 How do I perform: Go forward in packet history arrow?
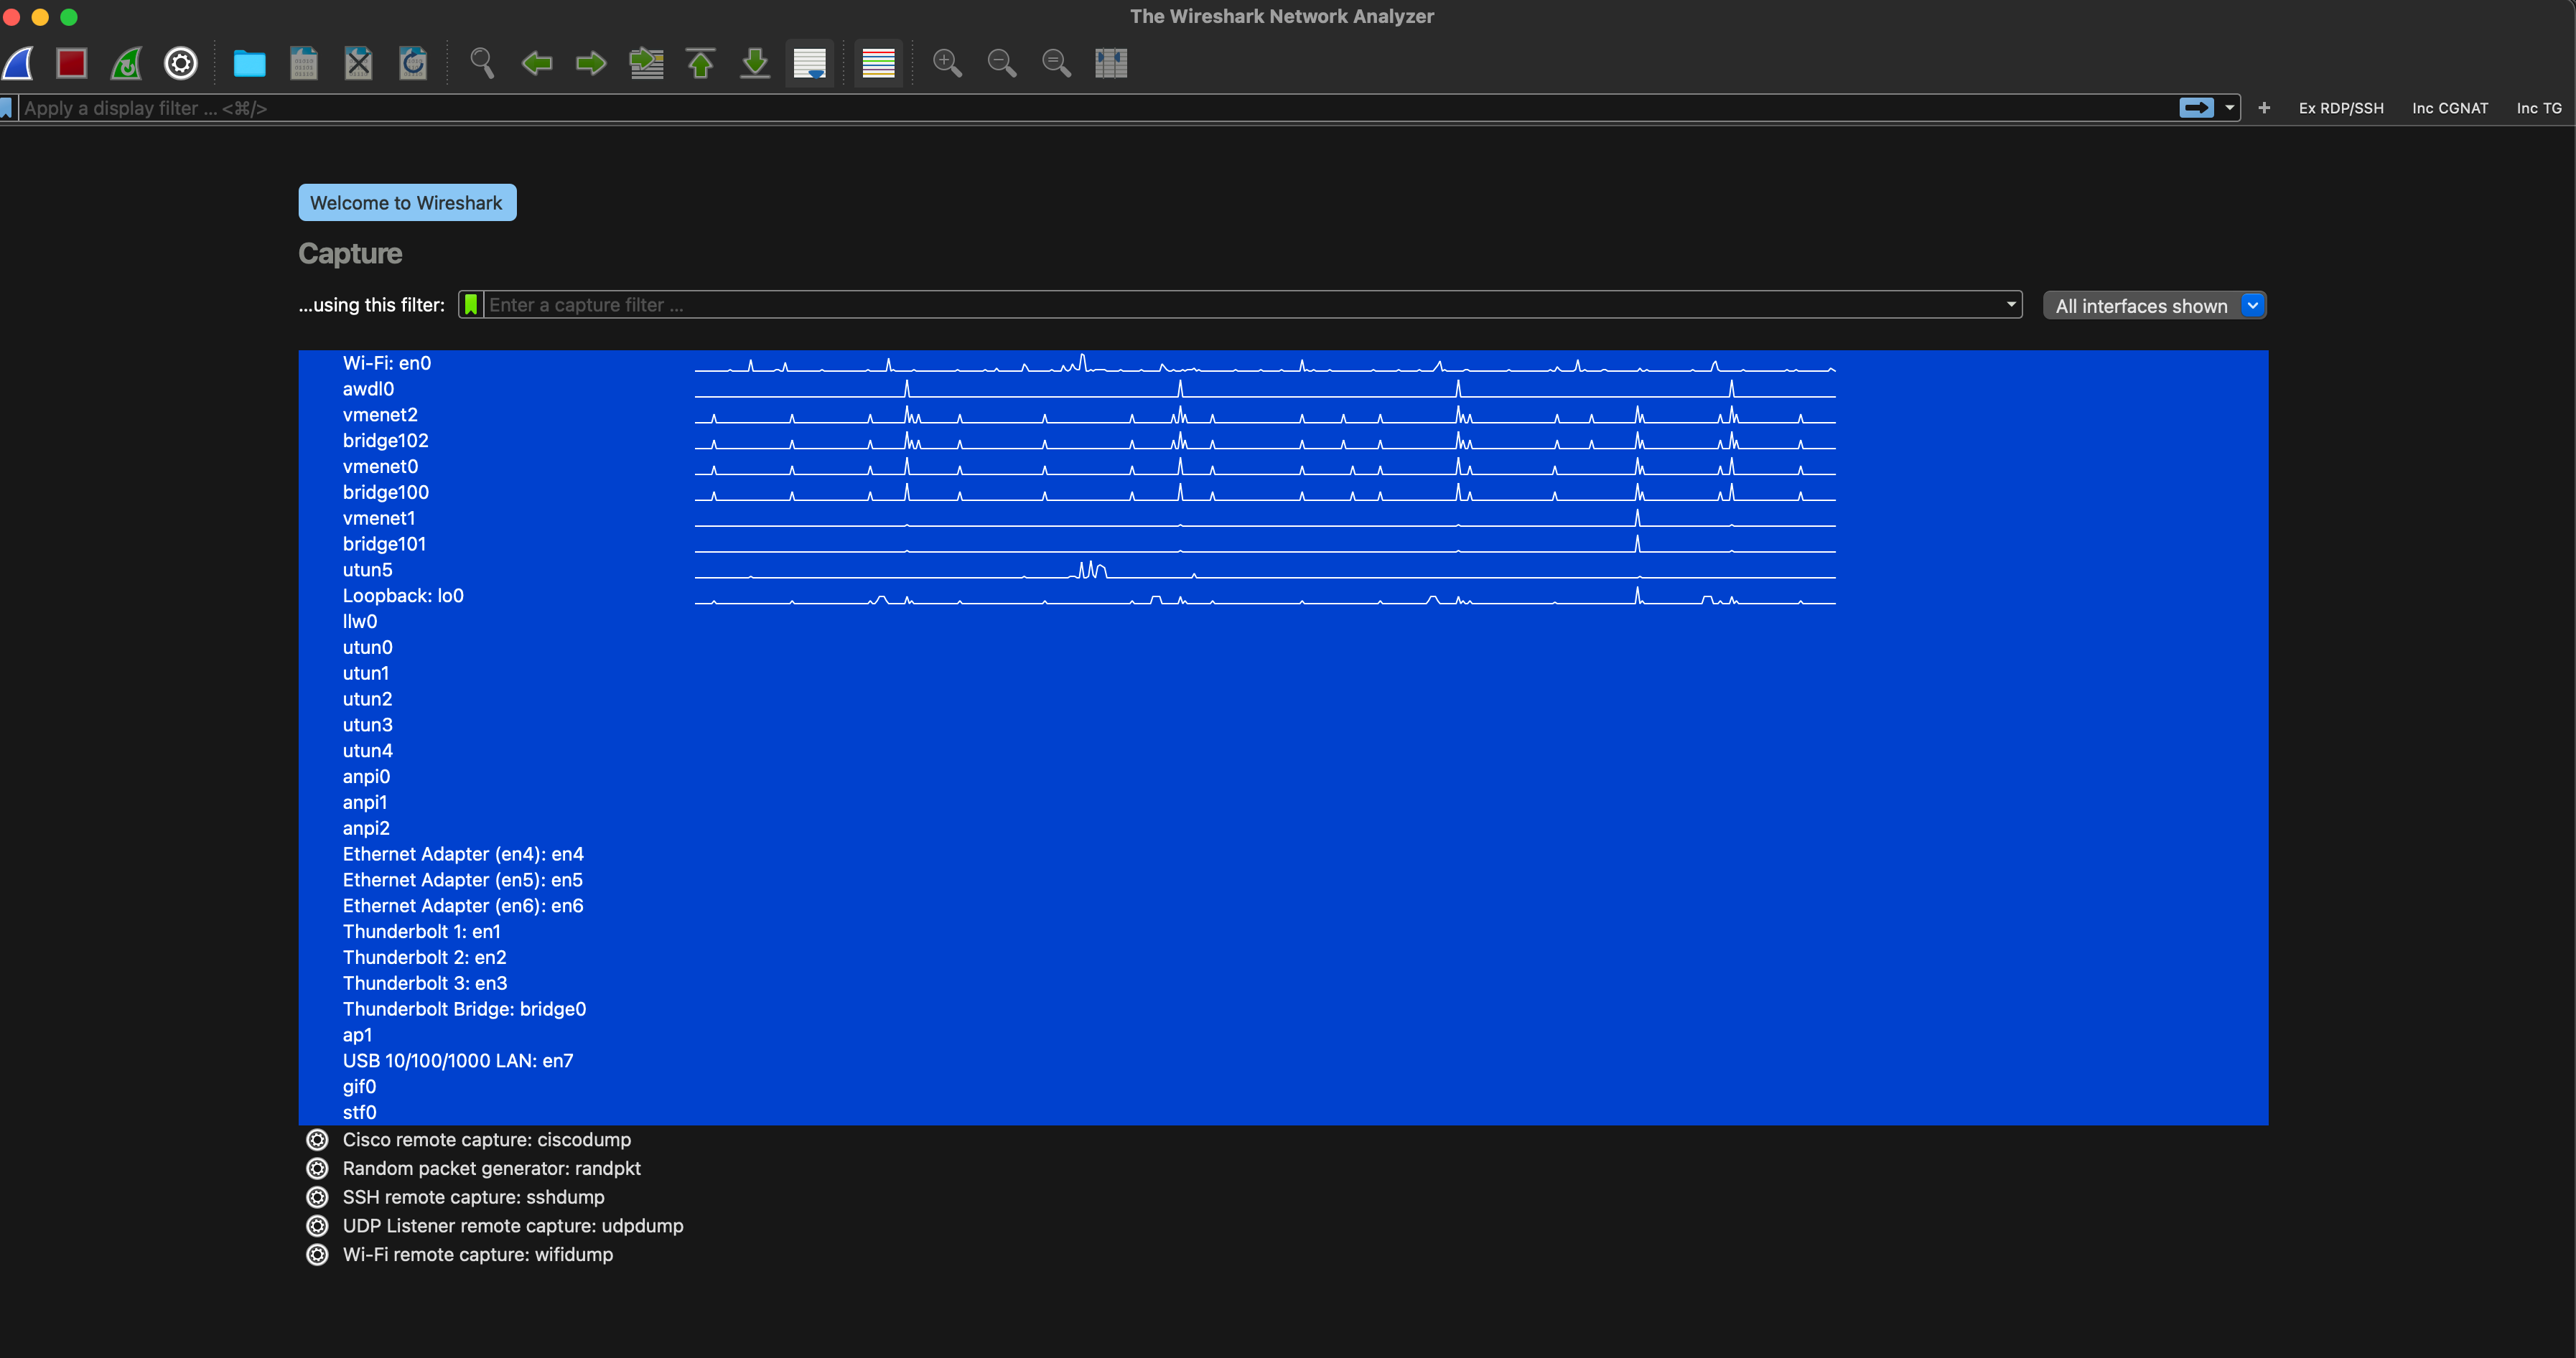coord(591,63)
